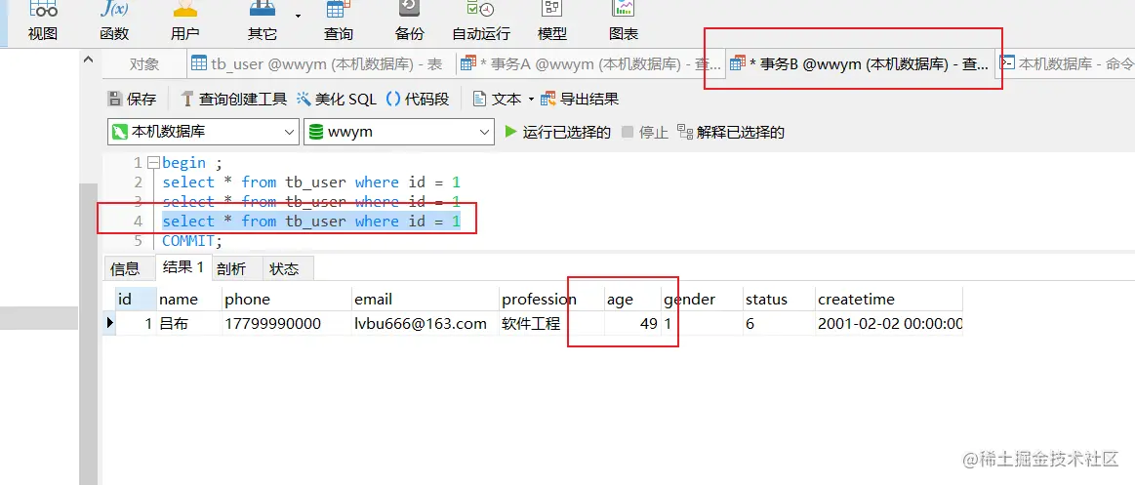This screenshot has height=485, width=1135.
Task: Open the 视图 (View) toolbar icon
Action: coord(43,20)
